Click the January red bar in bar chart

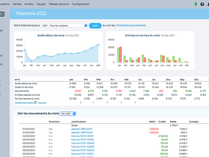(121, 55)
